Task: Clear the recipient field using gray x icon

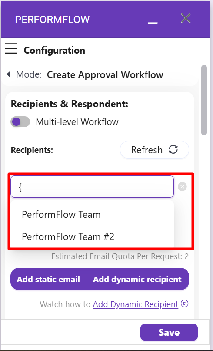Action: (x=182, y=186)
